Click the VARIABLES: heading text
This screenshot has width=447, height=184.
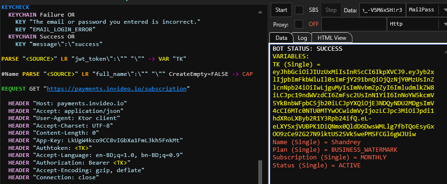(x=291, y=56)
